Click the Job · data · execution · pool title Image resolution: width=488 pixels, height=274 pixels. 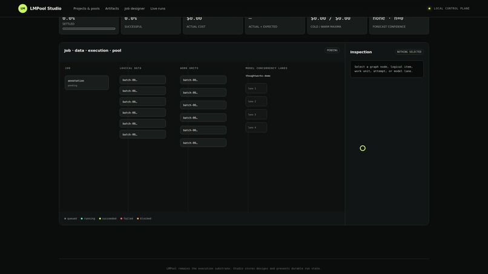tap(93, 50)
